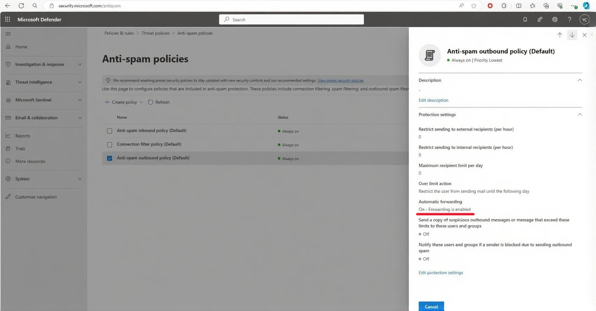Click the Cancel button
Image resolution: width=596 pixels, height=311 pixels.
coord(431,306)
